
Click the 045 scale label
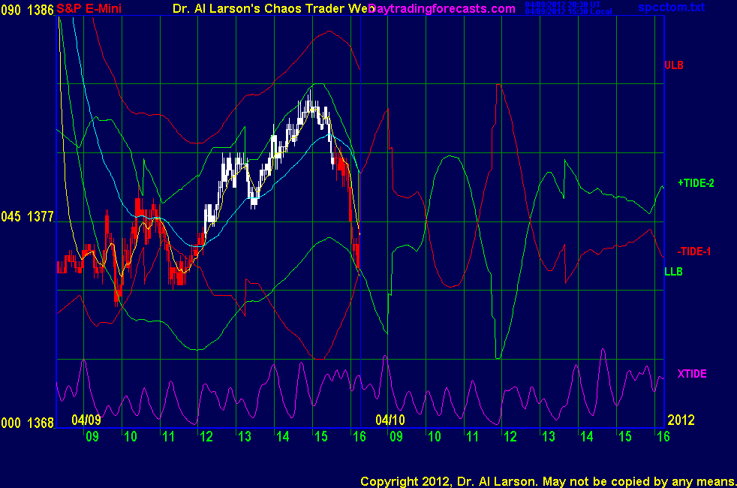(11, 217)
